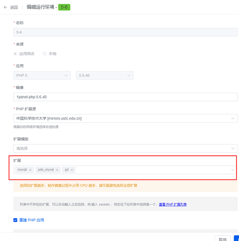Toggle the 重建 PHP 应用 checkbox
The width and height of the screenshot is (239, 241).
15,220
